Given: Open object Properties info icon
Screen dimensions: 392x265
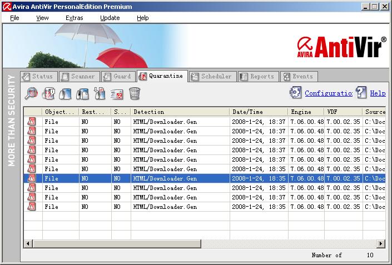Looking at the screenshot, I should coord(48,94).
